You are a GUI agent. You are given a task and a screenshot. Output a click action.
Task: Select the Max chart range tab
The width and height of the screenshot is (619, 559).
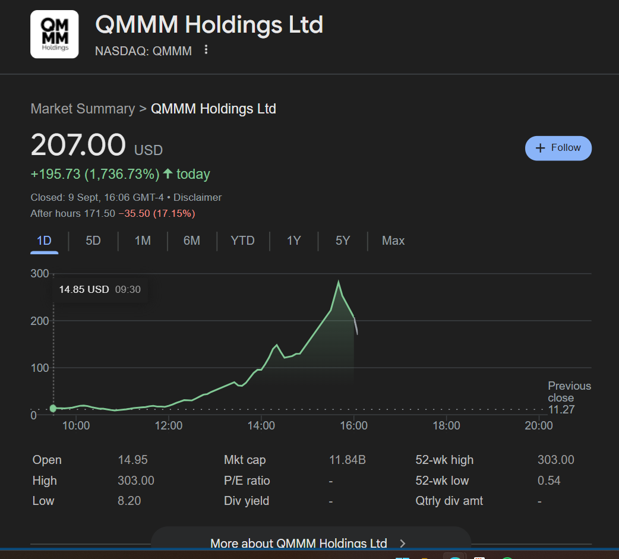click(x=393, y=241)
